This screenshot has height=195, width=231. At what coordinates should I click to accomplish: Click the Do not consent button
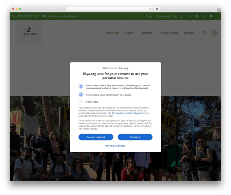96,137
